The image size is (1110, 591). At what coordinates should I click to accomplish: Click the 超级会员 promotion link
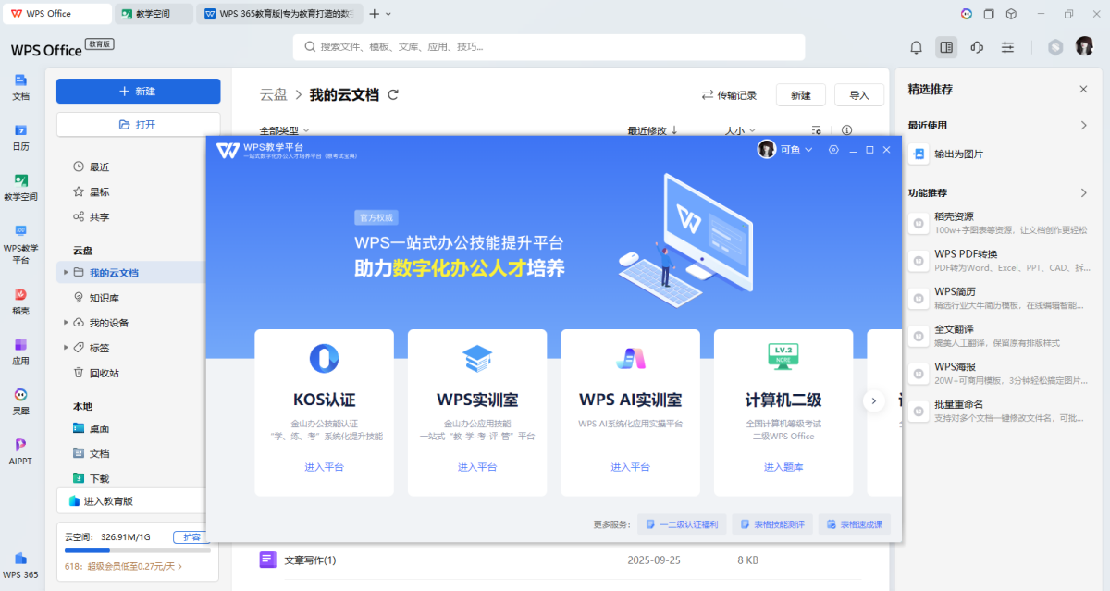(x=123, y=566)
